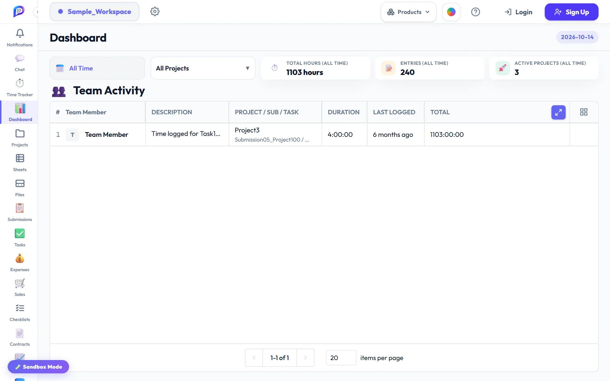Viewport: 610px width, 381px height.
Task: Open Expenses money bag icon
Action: tap(20, 258)
